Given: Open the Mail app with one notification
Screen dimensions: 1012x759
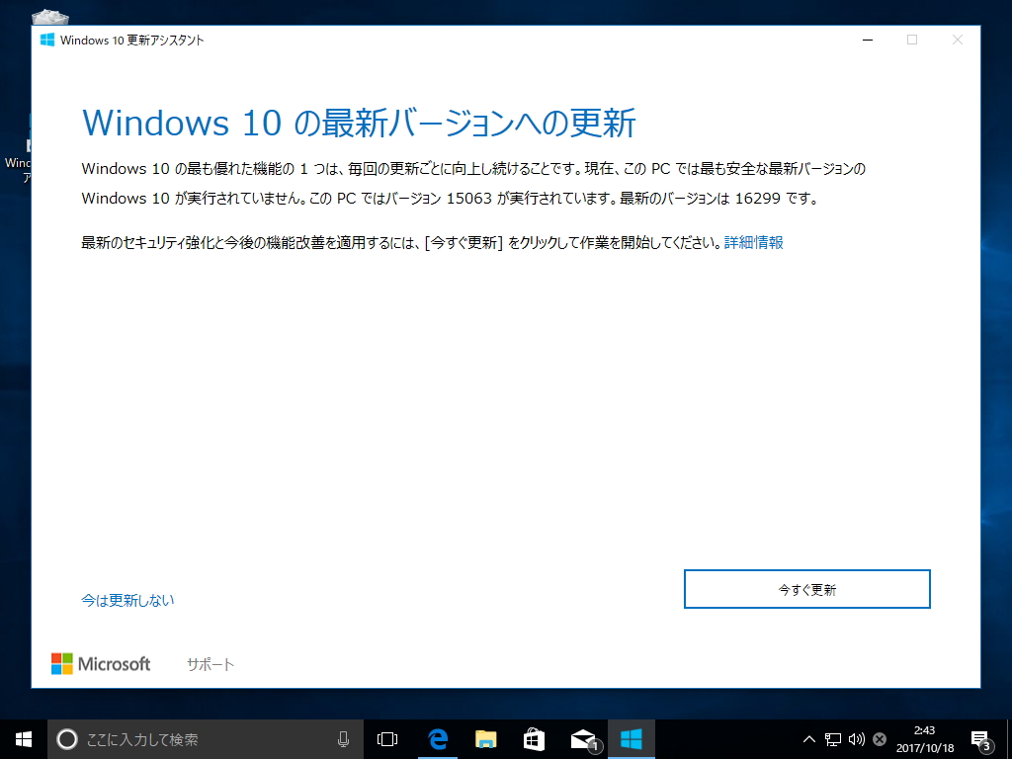Looking at the screenshot, I should point(583,738).
